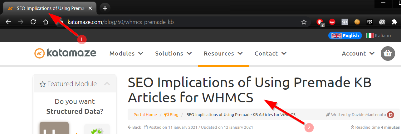Open the SQ extension icon
401x134 pixels.
coord(382,22)
